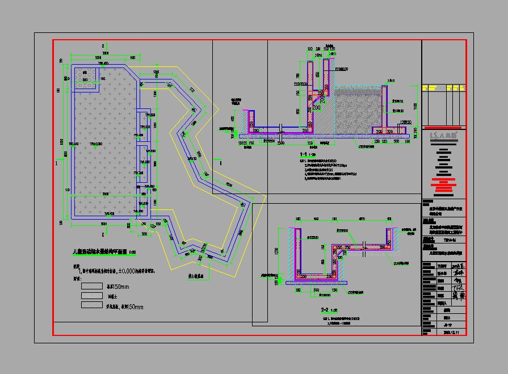Click the large 200 label in section 1-1
This screenshot has height=374, width=508.
317,107
